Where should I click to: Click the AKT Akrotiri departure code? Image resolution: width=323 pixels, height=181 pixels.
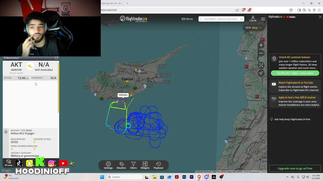16,65
